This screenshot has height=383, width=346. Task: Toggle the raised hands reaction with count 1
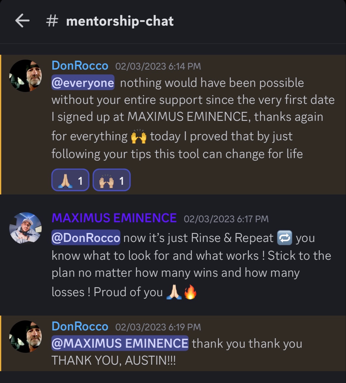[x=111, y=180]
